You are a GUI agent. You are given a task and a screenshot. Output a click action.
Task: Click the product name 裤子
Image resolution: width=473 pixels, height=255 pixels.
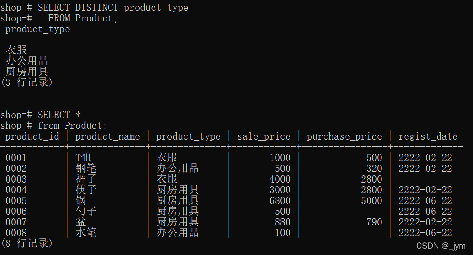click(x=86, y=179)
